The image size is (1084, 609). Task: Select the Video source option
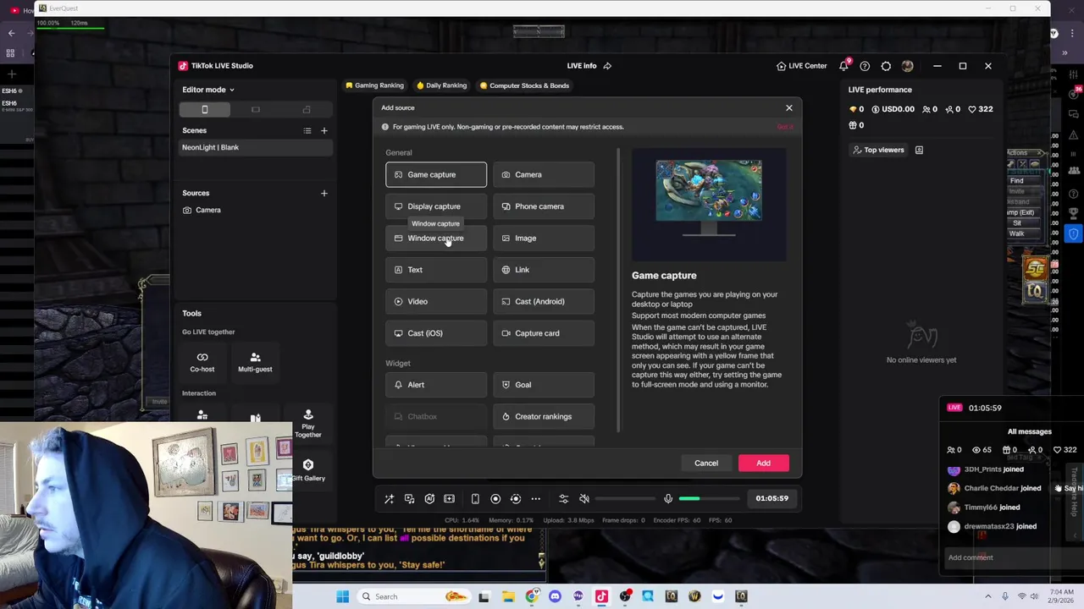[436, 302]
